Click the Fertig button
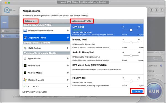Image resolution: width=166 pixels, height=103 pixels. 137,91
